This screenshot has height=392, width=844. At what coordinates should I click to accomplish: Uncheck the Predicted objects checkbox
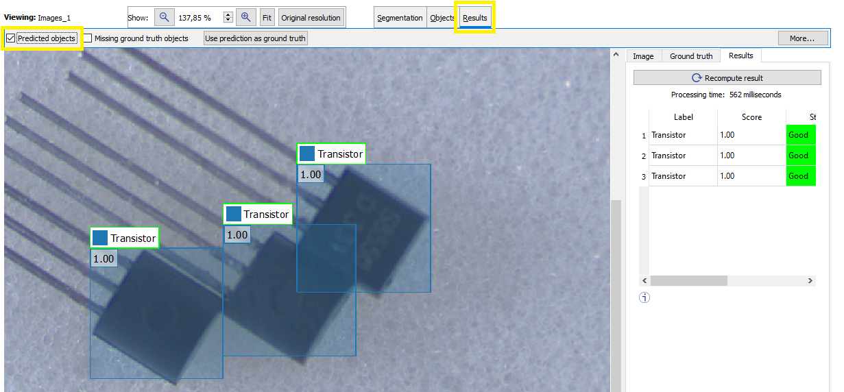coord(10,38)
